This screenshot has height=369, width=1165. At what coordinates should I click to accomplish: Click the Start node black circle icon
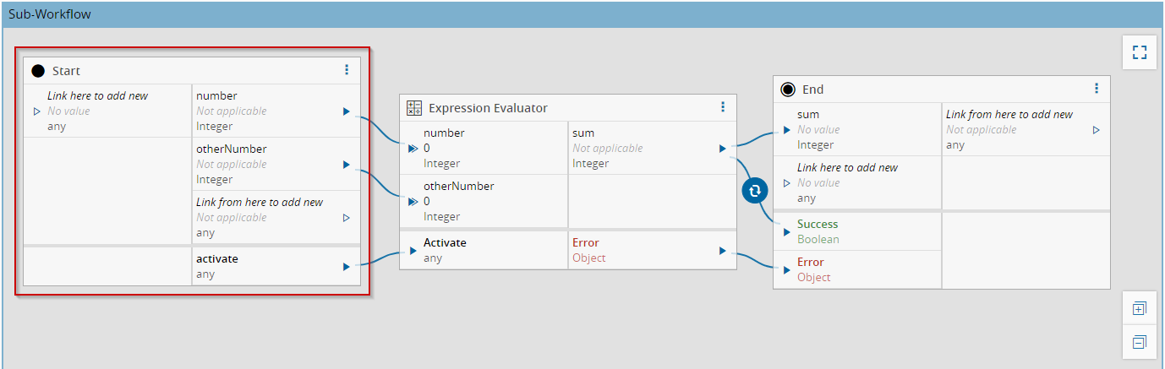[x=38, y=71]
